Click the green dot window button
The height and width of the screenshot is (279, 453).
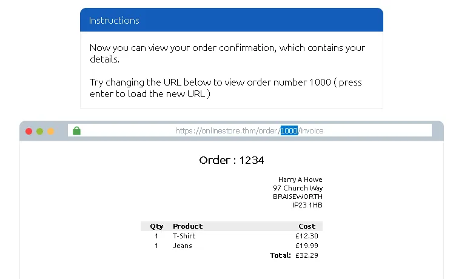(40, 131)
